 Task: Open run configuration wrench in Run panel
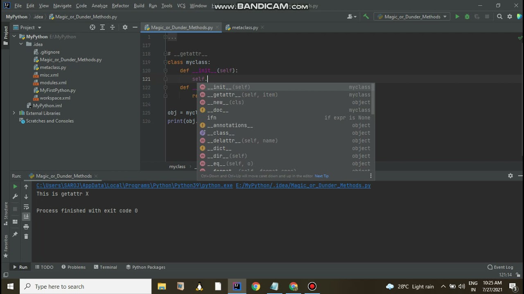(15, 196)
